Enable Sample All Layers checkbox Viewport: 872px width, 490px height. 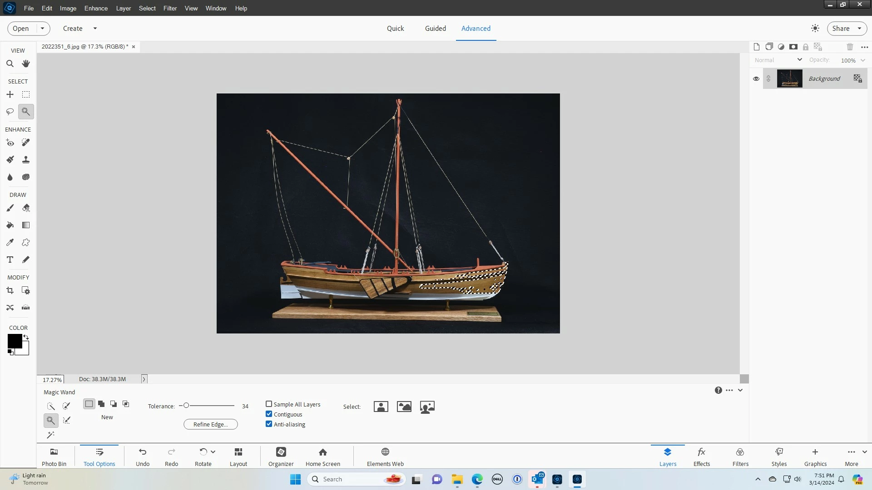click(269, 404)
